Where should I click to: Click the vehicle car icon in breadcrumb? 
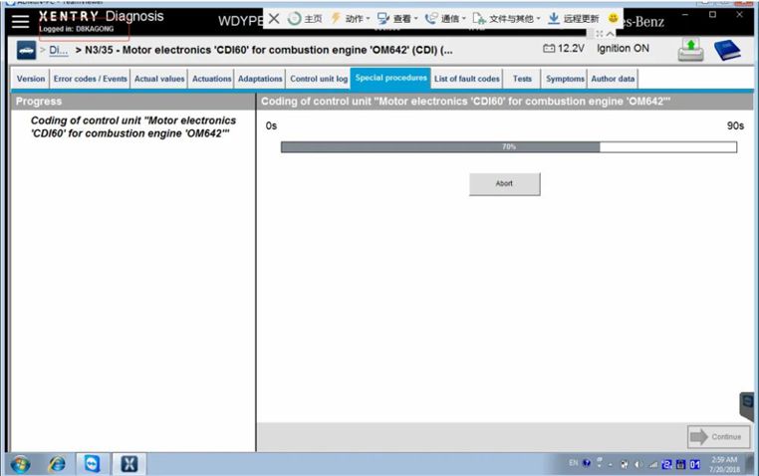tap(26, 50)
